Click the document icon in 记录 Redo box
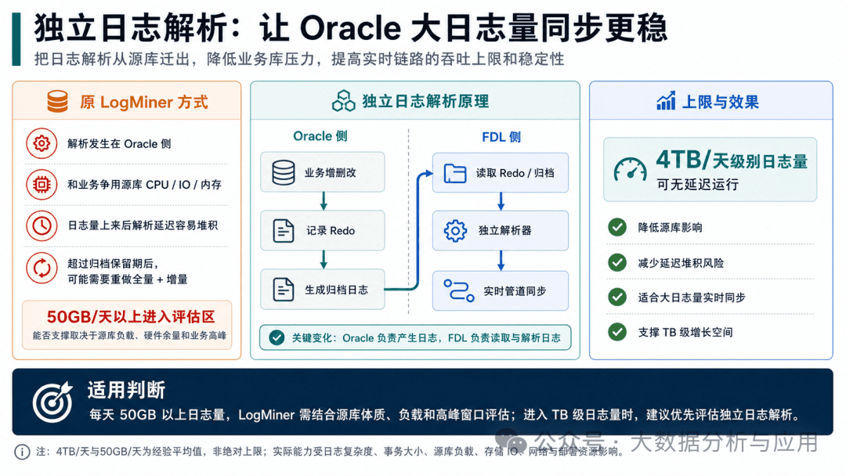The height and width of the screenshot is (476, 846). click(x=284, y=231)
